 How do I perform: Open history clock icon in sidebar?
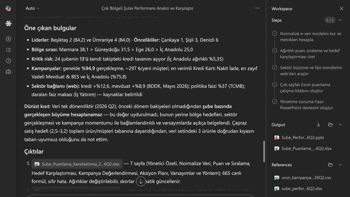click(x=8, y=61)
